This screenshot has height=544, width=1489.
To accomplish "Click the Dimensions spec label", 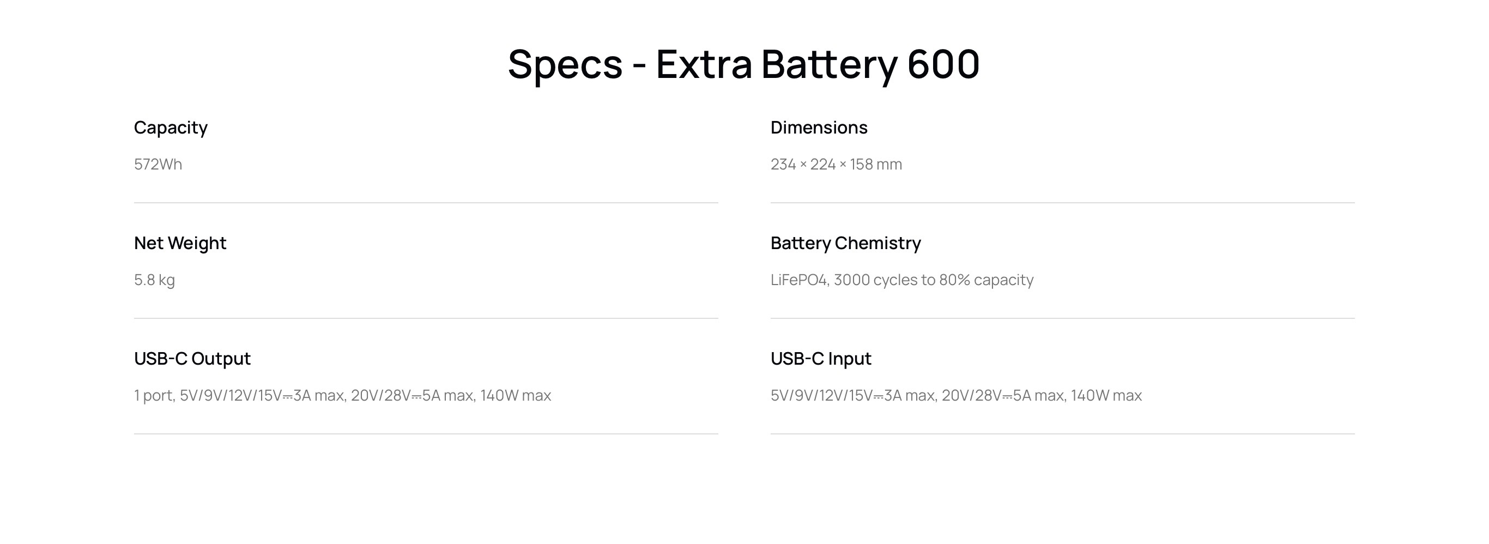I will click(x=819, y=127).
